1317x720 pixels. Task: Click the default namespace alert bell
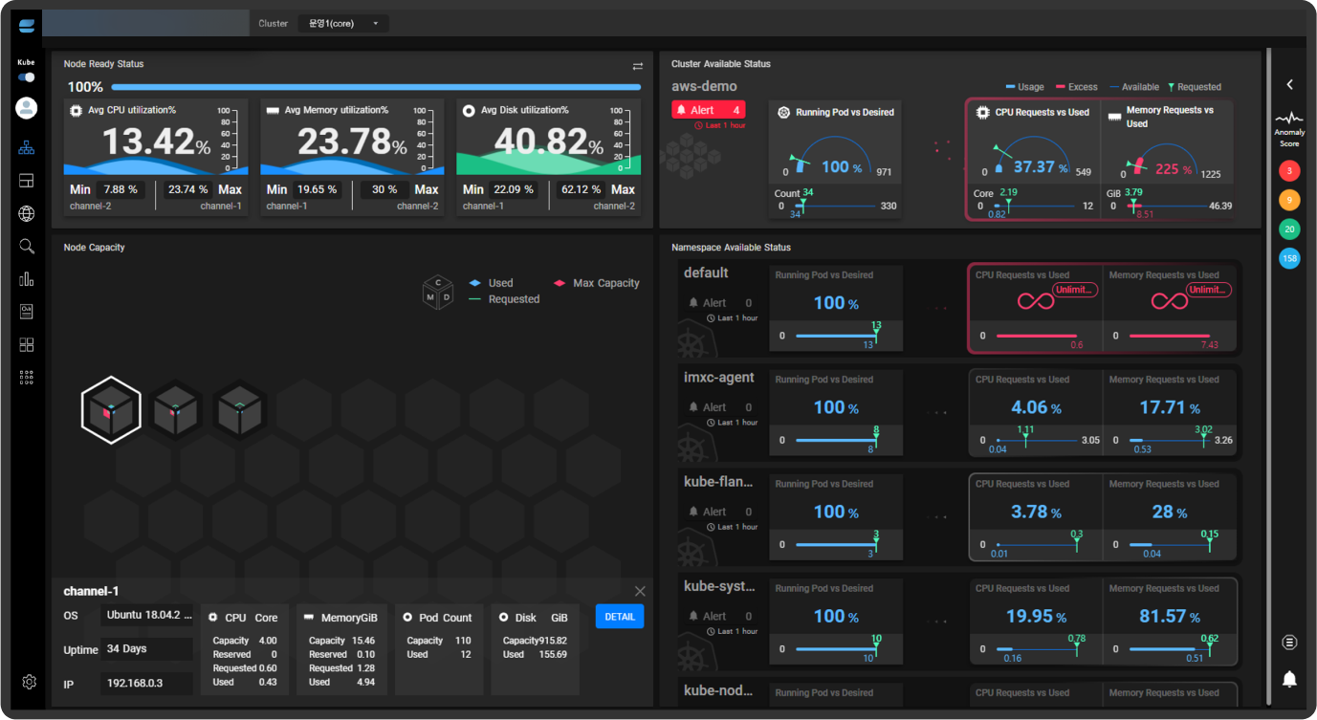point(693,303)
